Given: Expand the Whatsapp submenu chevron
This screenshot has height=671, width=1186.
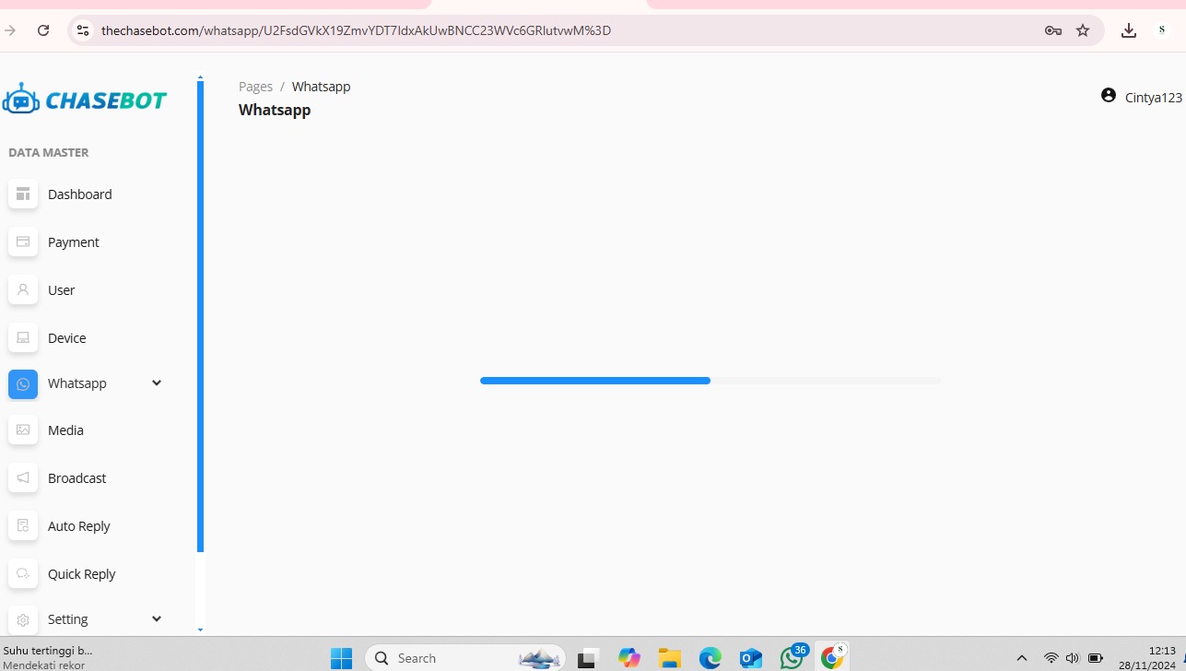Looking at the screenshot, I should [x=157, y=383].
